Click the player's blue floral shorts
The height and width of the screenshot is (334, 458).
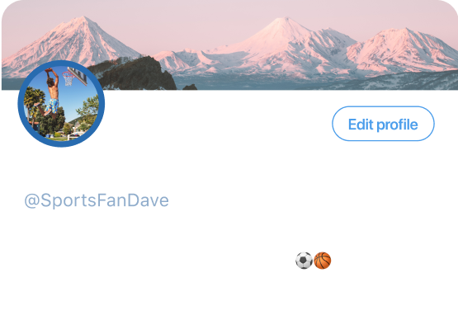(x=53, y=106)
